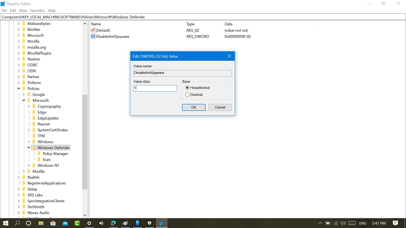Open the green Camtasia taskbar icon
This screenshot has width=406, height=228.
(x=77, y=223)
